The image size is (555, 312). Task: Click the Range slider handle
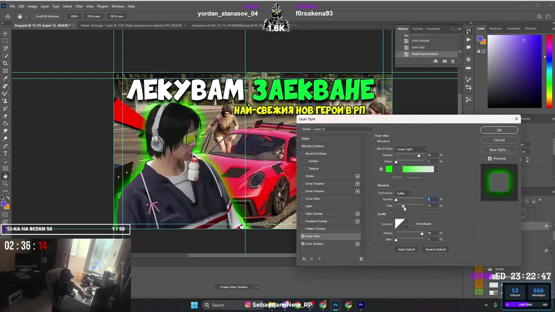(422, 234)
